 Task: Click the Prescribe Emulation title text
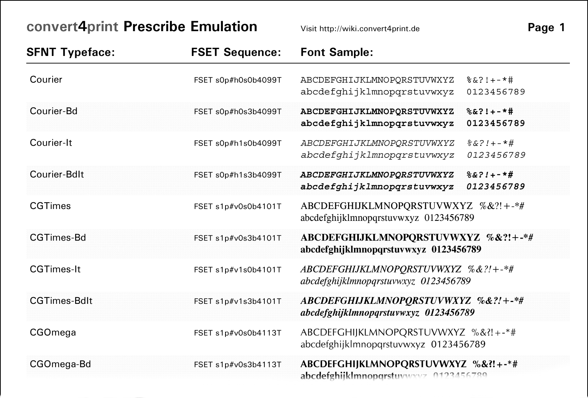pos(190,27)
